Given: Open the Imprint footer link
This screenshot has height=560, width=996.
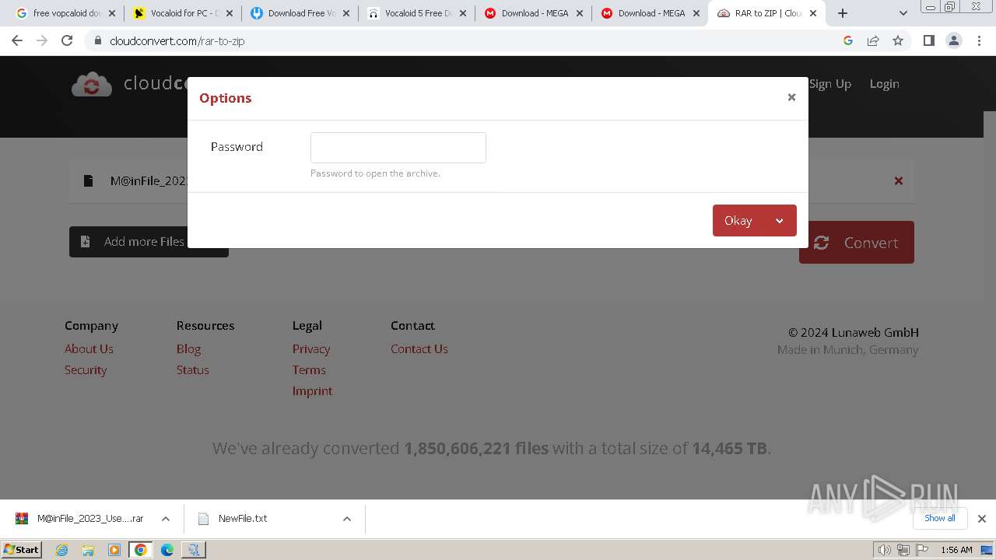Looking at the screenshot, I should pos(312,390).
